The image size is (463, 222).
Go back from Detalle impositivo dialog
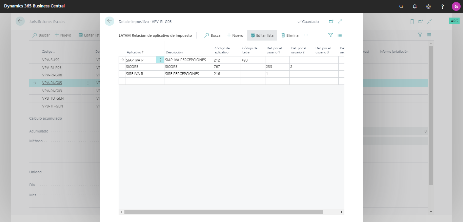[109, 21]
